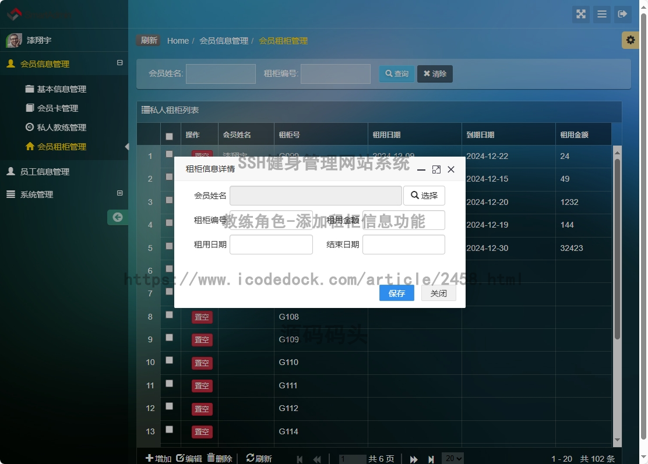
Task: Open 会员卡管理 in the sidebar
Action: click(x=57, y=108)
